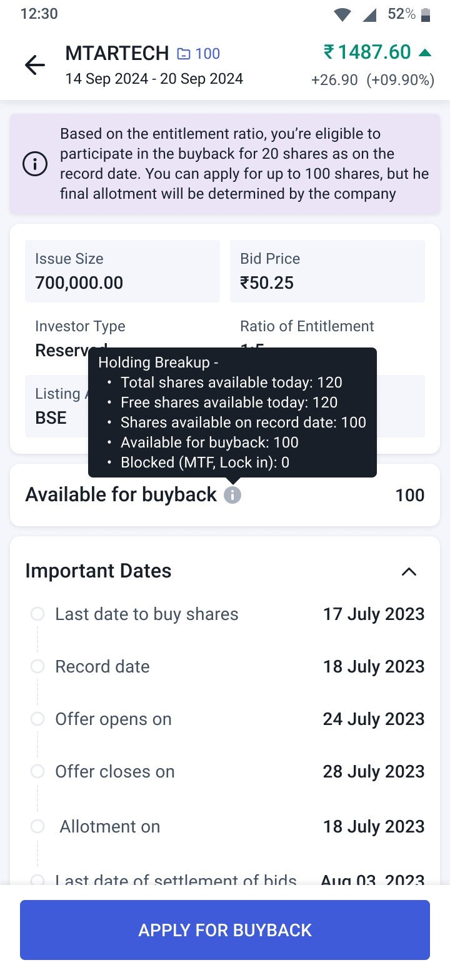Tap the Bid Price card
The image size is (450, 975).
327,271
